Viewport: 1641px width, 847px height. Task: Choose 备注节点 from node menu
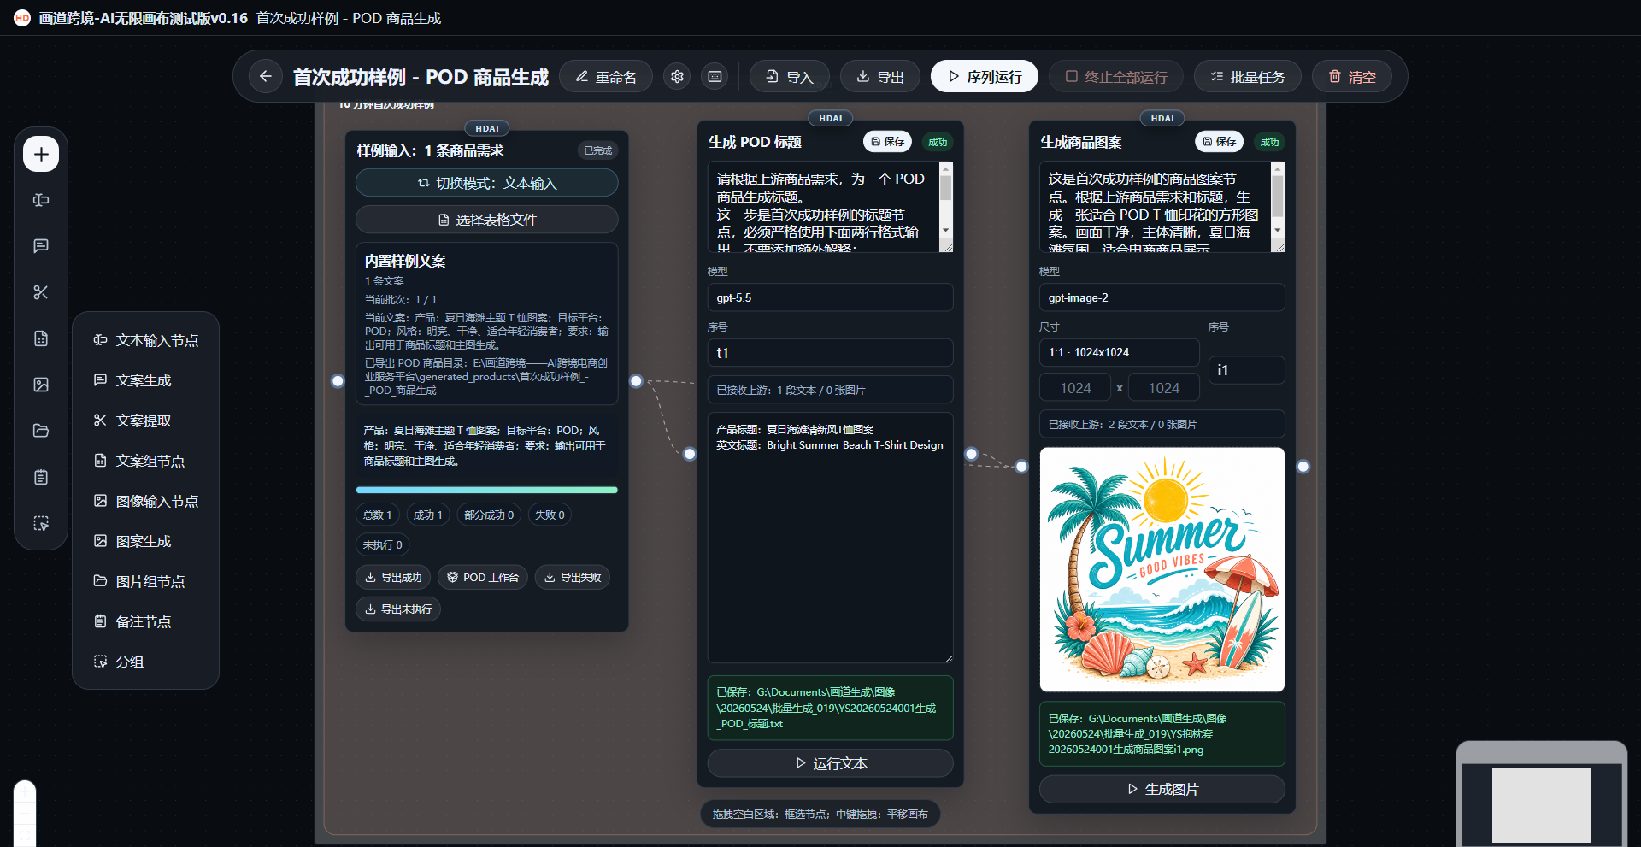coord(146,621)
